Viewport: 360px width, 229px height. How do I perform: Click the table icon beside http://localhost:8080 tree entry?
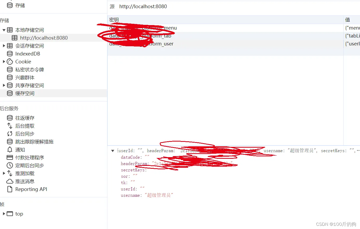(x=15, y=38)
